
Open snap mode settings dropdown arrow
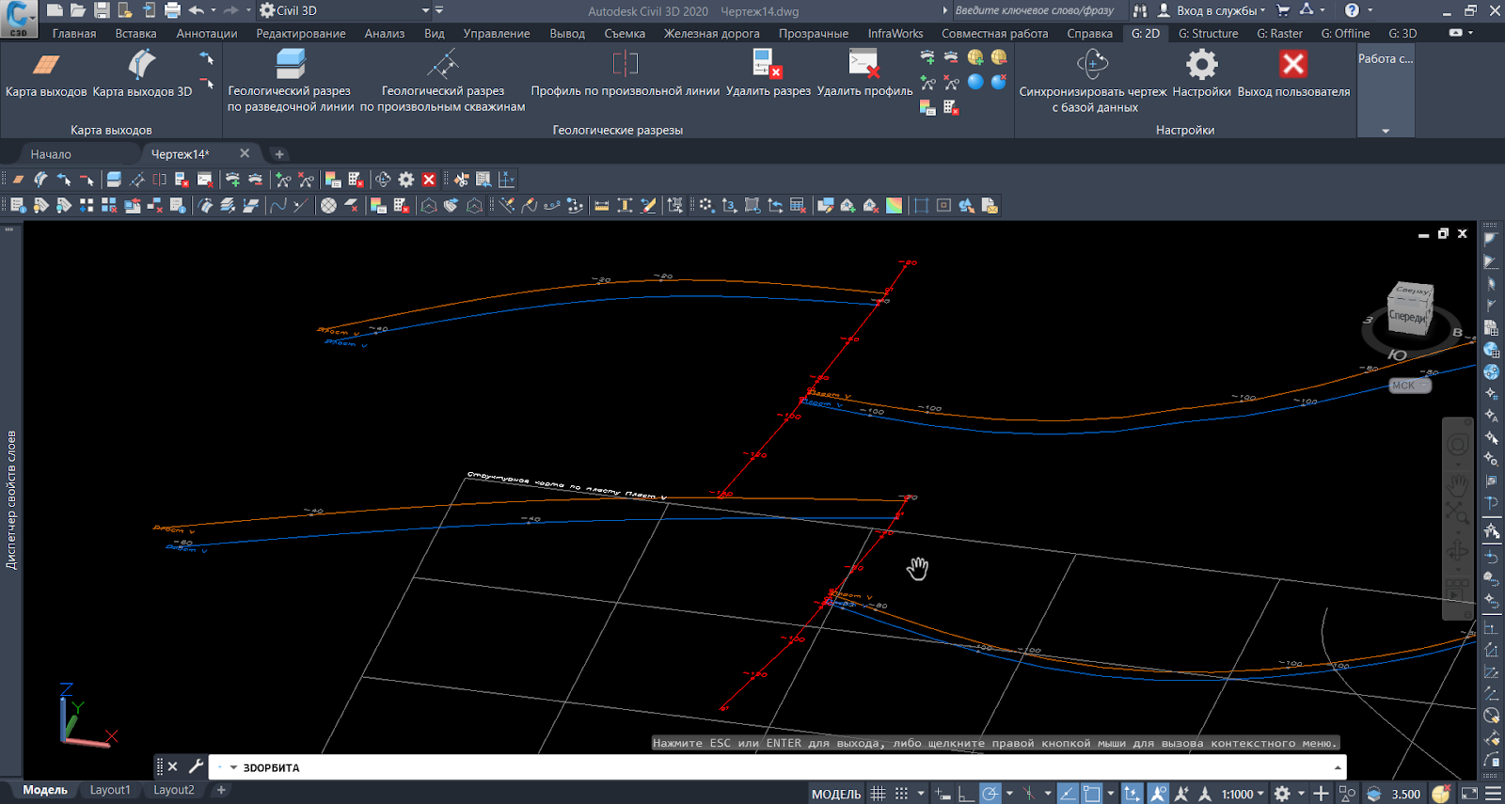coord(921,794)
